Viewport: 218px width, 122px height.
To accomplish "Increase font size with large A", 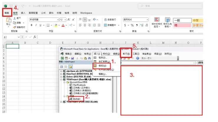I will (69, 20).
